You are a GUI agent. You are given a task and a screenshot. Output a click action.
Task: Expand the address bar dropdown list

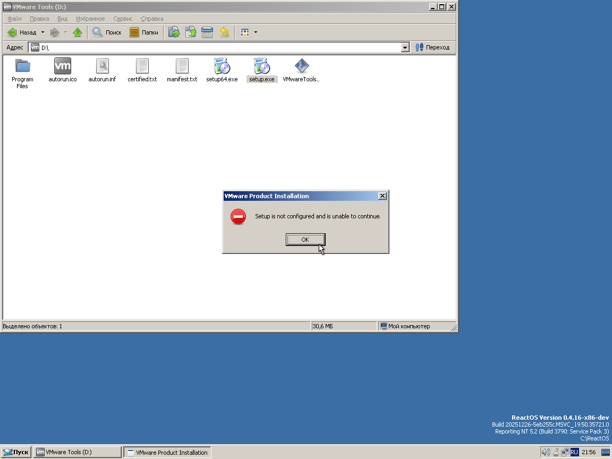pyautogui.click(x=405, y=48)
